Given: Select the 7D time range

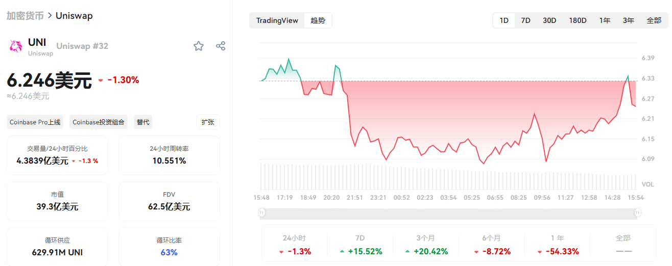Looking at the screenshot, I should tap(525, 20).
